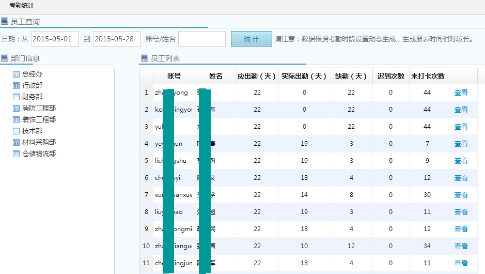Focus the end date field 2015-05-28

click(117, 39)
